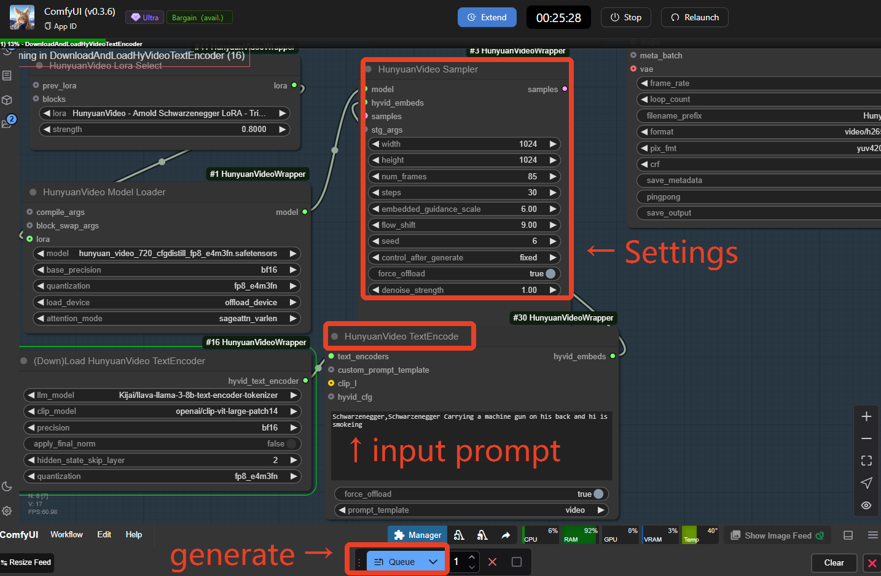Click the Bargain (avail.) badge
This screenshot has height=576, width=881.
[199, 17]
